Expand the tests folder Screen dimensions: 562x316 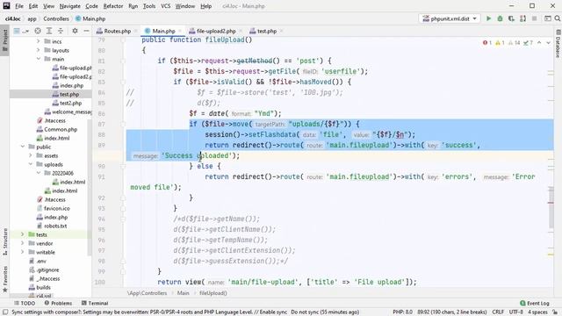[23, 234]
